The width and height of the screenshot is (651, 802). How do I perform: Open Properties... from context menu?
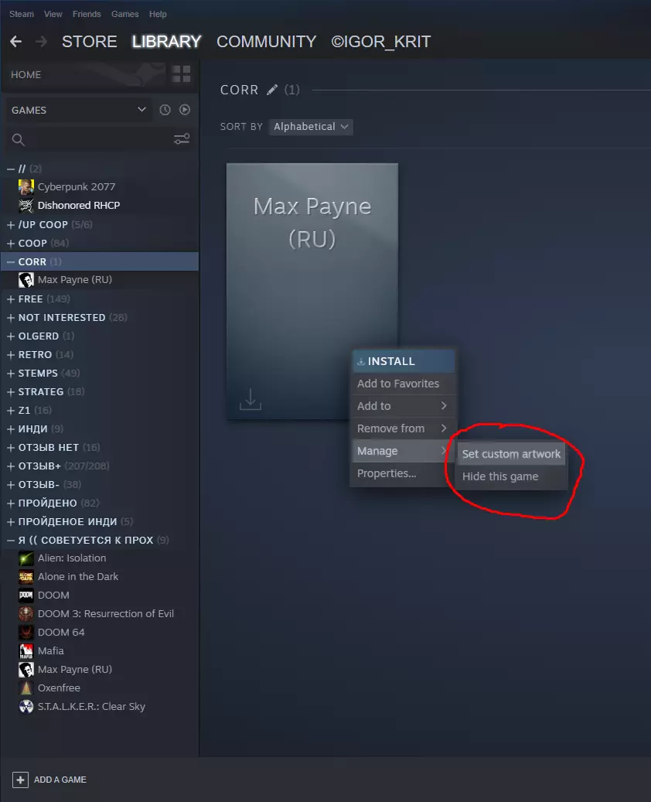tap(403, 473)
